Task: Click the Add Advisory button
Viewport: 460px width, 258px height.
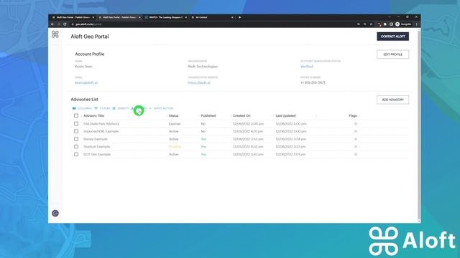Action: click(x=392, y=100)
